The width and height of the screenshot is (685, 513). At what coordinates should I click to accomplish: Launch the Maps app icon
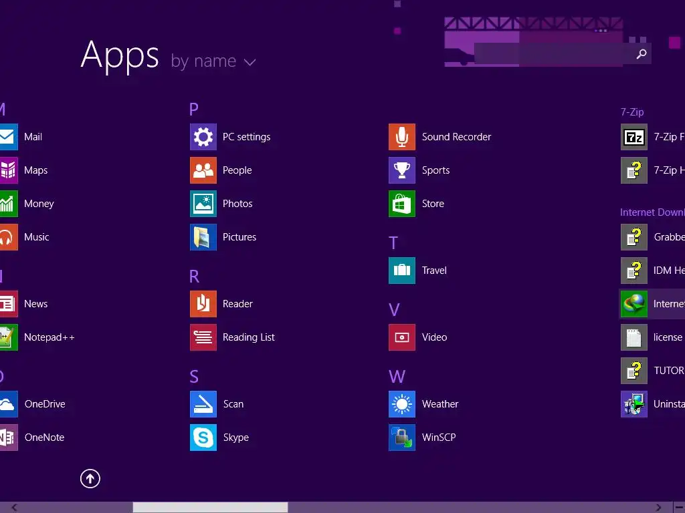[9, 170]
